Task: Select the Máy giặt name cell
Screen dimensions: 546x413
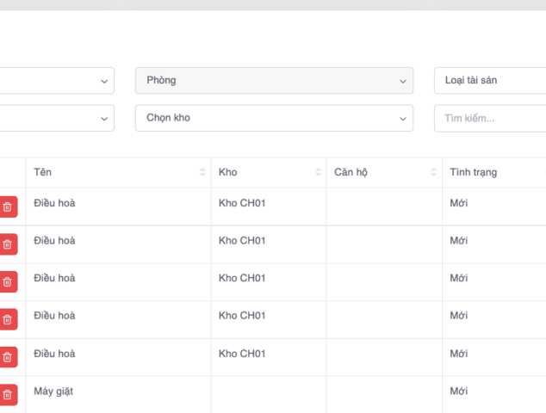Action: pyautogui.click(x=53, y=391)
